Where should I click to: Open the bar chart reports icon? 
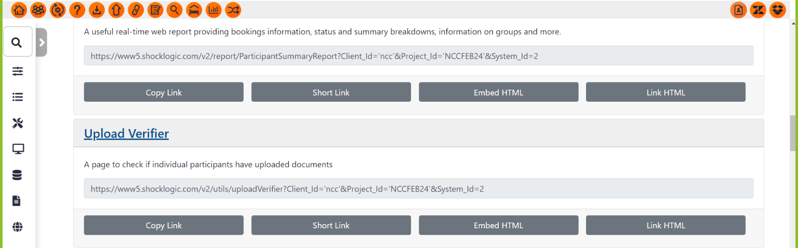[x=214, y=10]
